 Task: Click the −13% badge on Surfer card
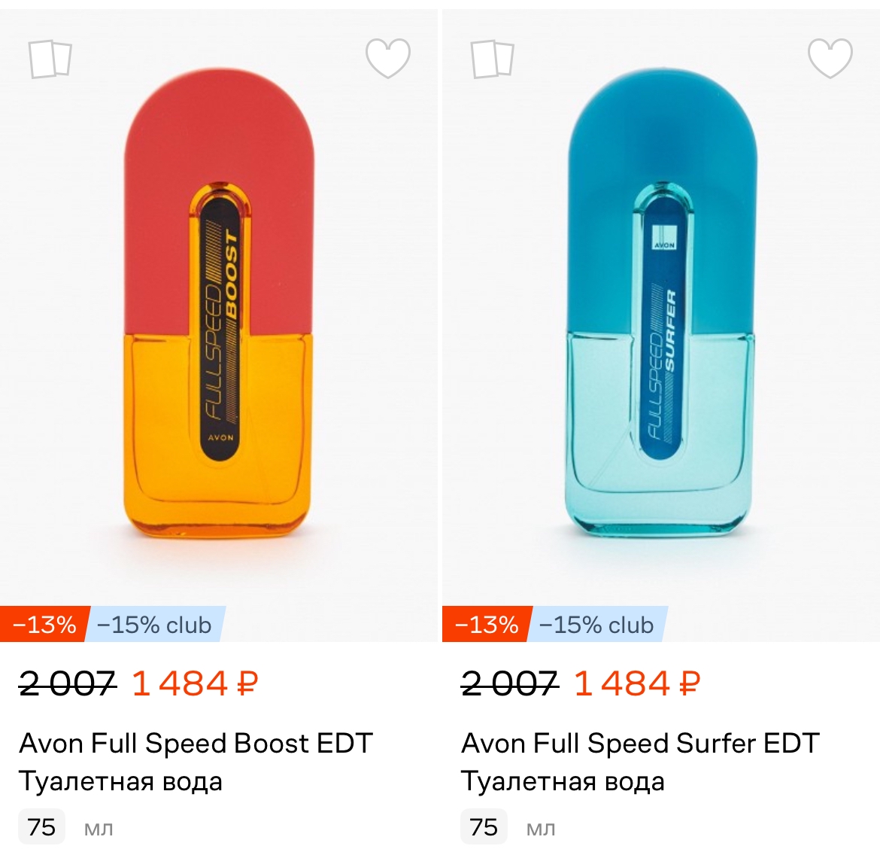(487, 625)
